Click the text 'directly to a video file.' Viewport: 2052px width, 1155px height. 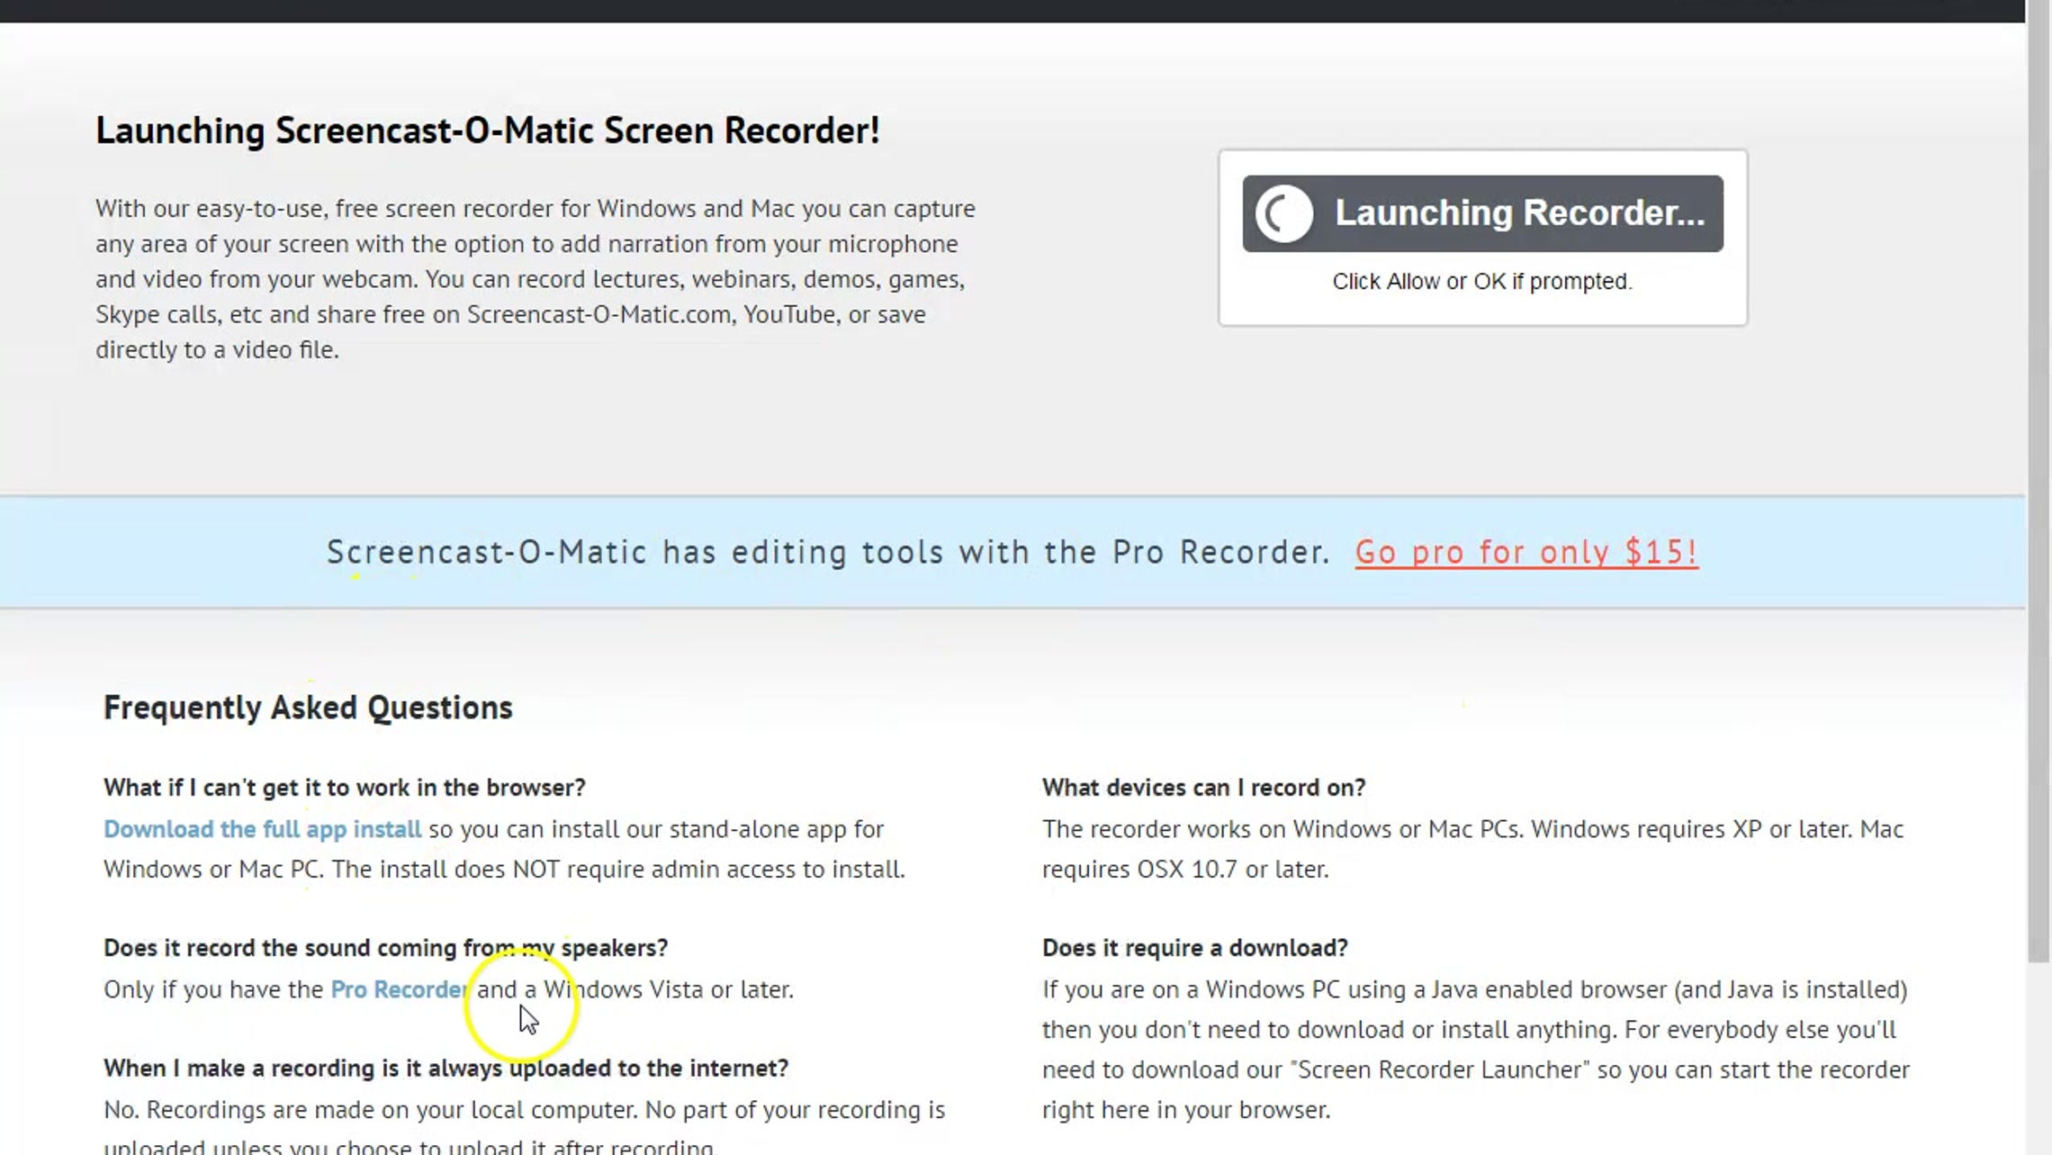(x=217, y=350)
